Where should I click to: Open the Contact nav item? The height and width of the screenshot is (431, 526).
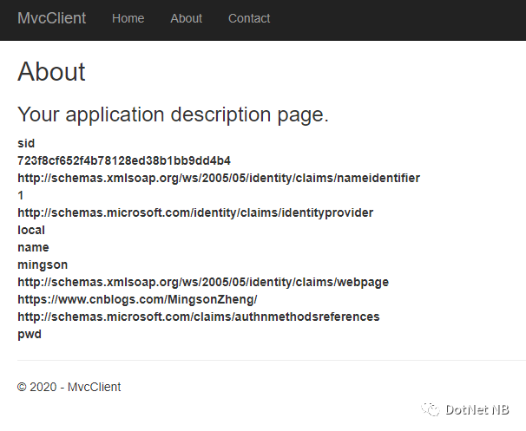(x=249, y=18)
